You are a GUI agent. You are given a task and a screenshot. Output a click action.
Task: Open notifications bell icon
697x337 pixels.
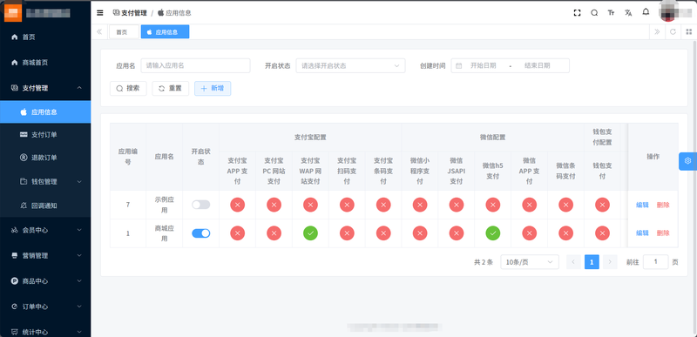[x=646, y=12]
